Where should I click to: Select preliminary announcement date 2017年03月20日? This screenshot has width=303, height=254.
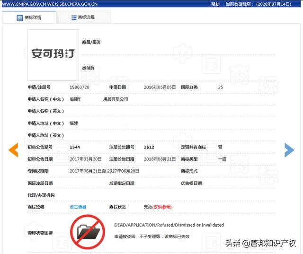click(86, 159)
